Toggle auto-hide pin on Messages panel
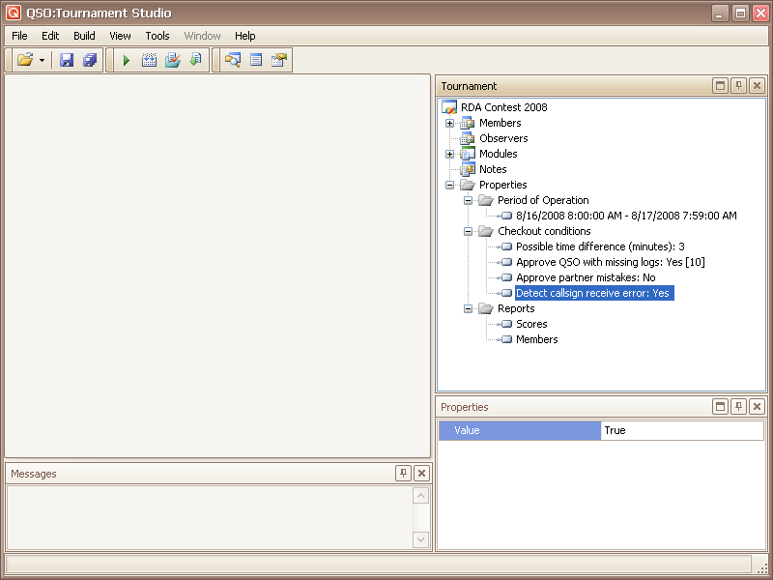Viewport: 773px width, 580px height. pos(403,473)
